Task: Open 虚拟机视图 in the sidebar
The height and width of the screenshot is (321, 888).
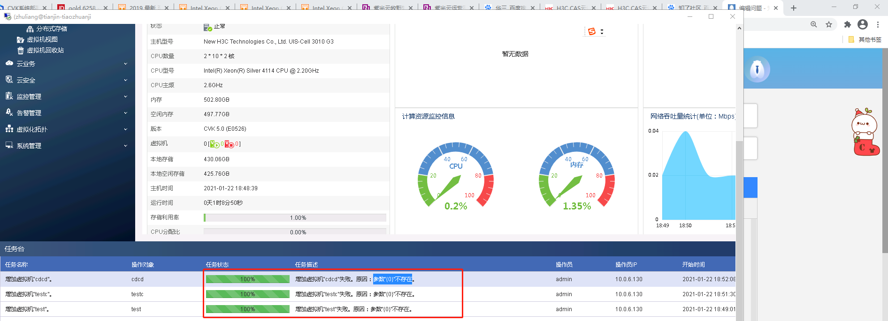Action: point(42,40)
